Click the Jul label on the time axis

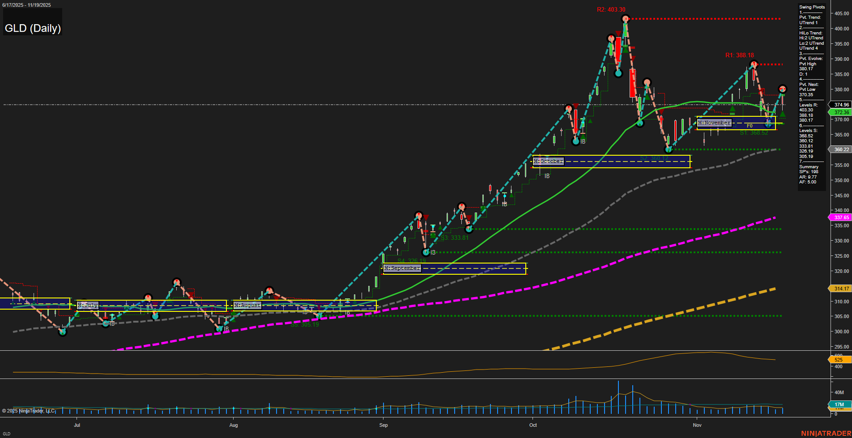click(77, 425)
